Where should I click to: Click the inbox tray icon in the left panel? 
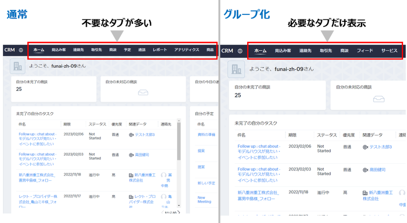143,92
